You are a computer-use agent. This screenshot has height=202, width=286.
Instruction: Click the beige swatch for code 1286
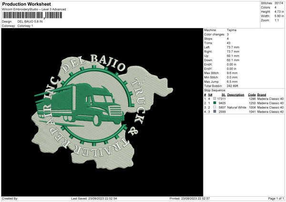214,99
